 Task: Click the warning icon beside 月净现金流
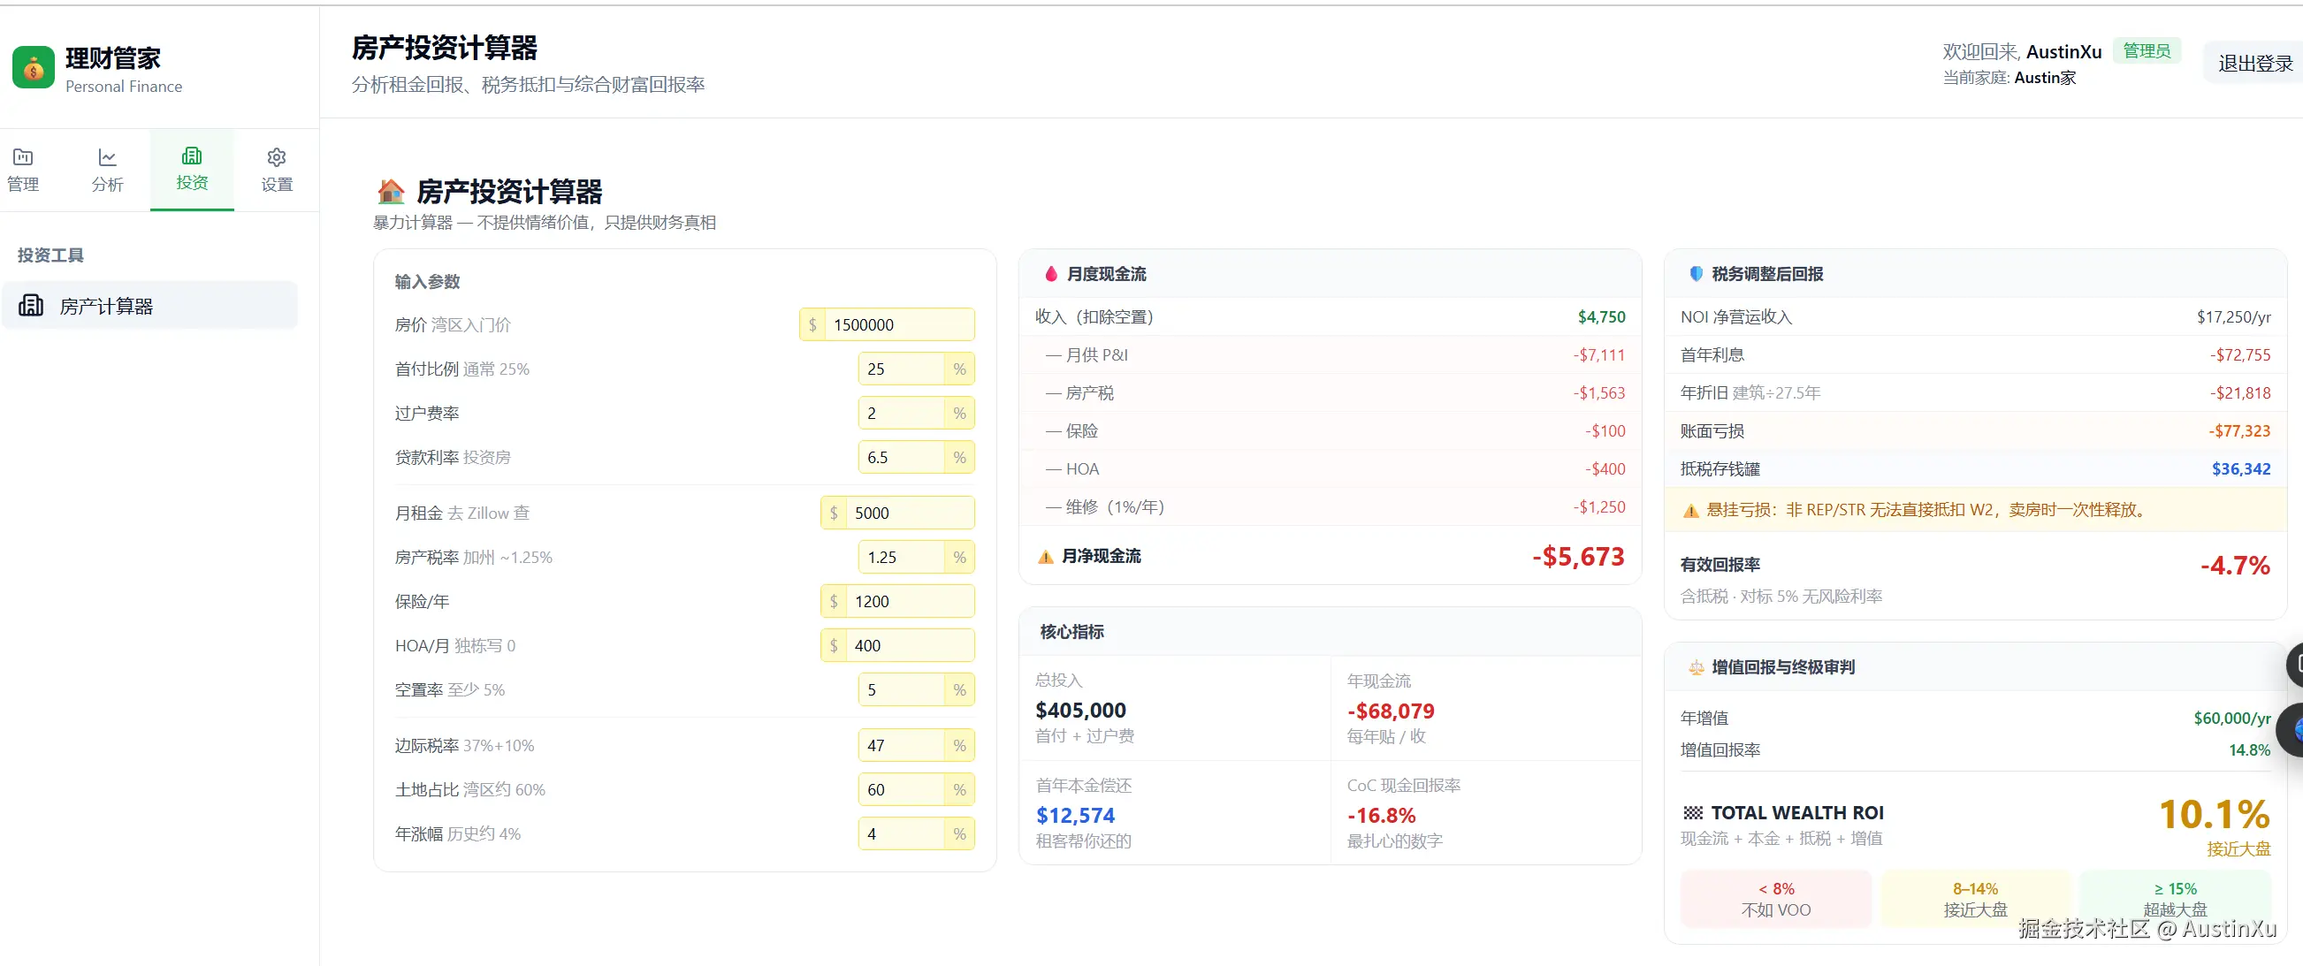point(1045,557)
